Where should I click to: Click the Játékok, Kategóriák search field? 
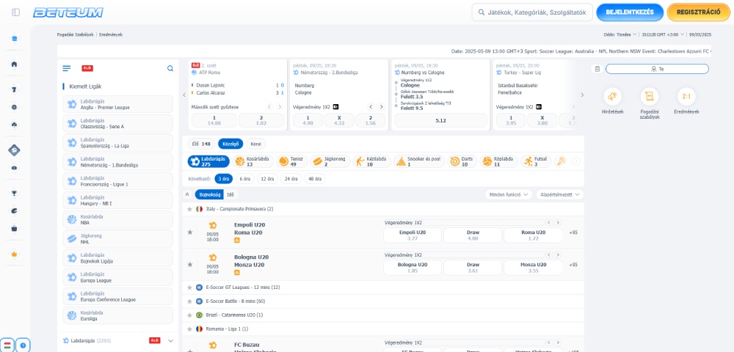[532, 12]
